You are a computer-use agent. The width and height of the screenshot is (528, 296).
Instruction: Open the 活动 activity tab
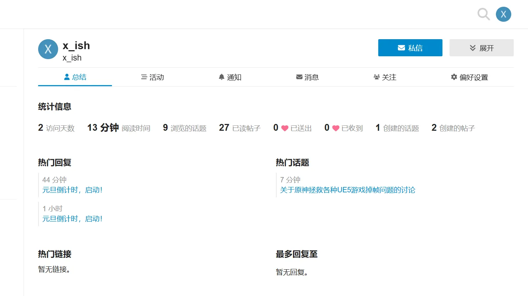(x=152, y=77)
